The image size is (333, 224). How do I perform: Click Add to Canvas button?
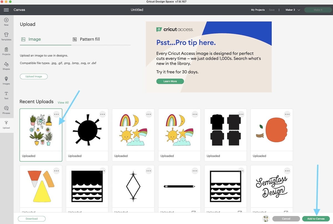click(x=316, y=219)
